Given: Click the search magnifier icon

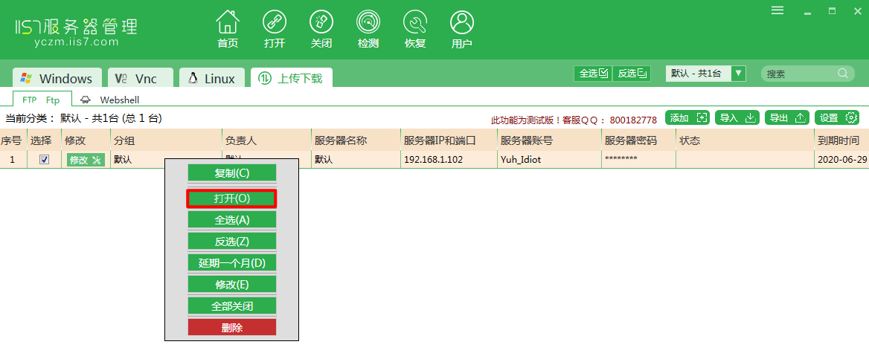Looking at the screenshot, I should click(843, 74).
